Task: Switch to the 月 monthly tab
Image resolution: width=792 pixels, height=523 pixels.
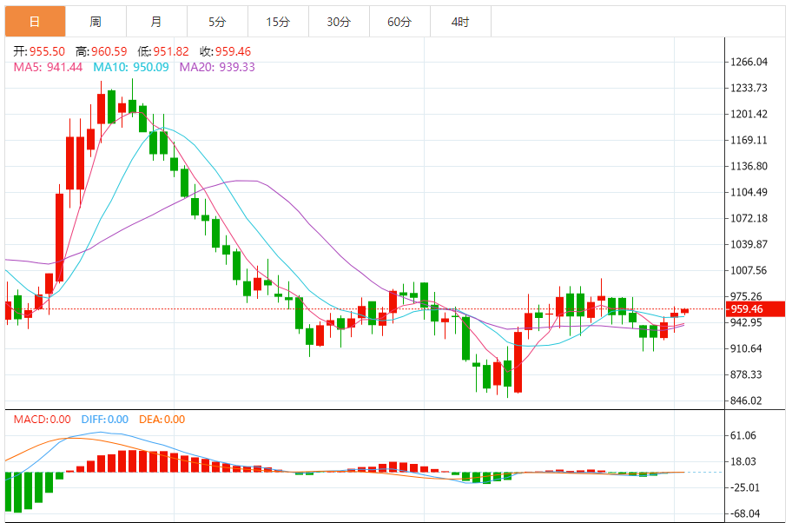Action: coord(156,22)
